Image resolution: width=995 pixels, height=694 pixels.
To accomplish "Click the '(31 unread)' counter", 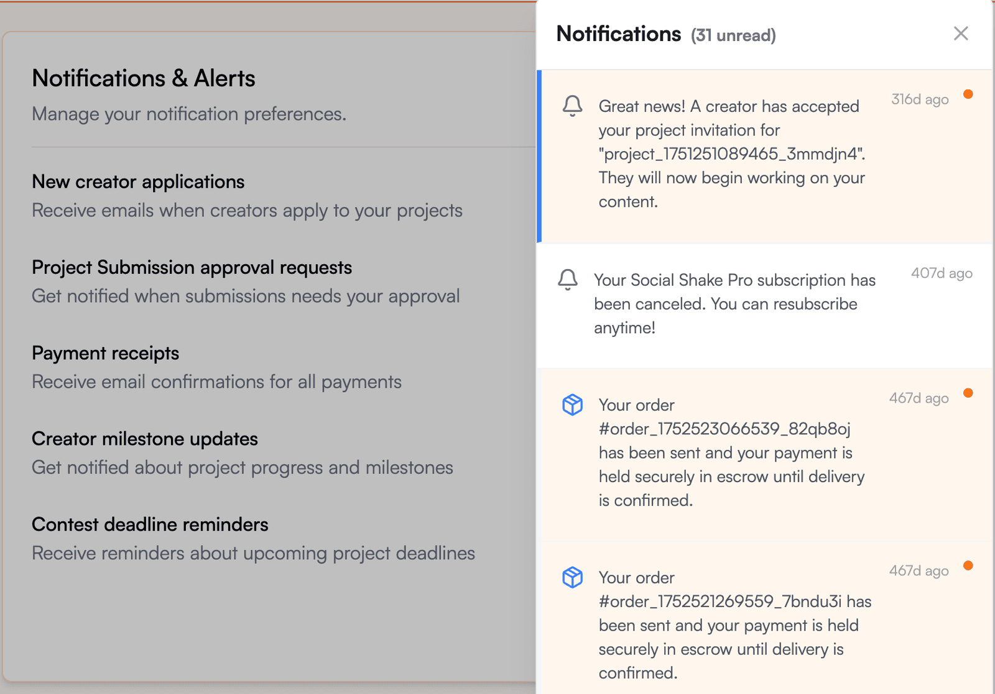I will coord(733,35).
